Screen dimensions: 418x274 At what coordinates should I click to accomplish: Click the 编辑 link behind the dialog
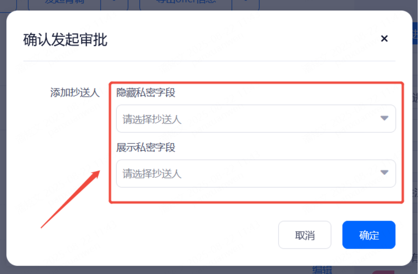coord(322,270)
